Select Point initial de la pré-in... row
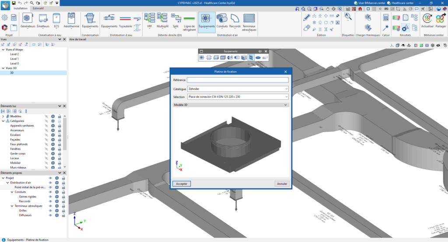Viewport: 448px width, 242px height. pos(30,187)
